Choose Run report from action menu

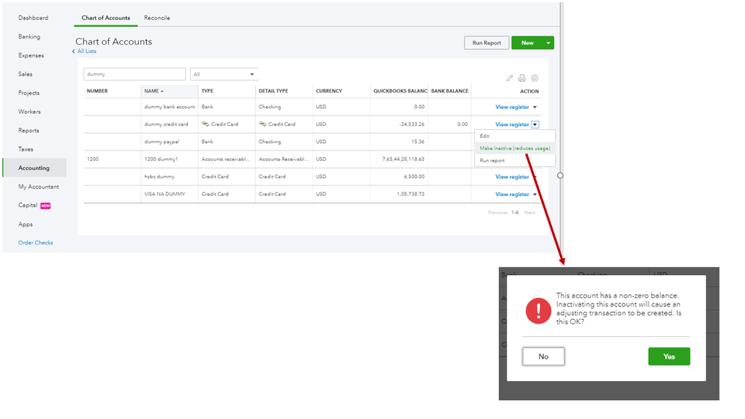point(515,160)
